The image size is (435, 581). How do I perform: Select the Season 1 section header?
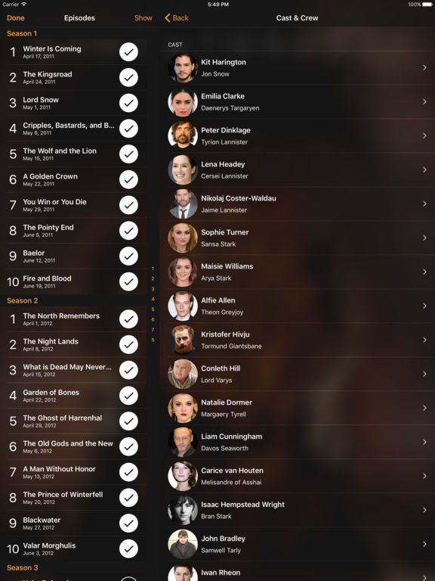coord(22,33)
